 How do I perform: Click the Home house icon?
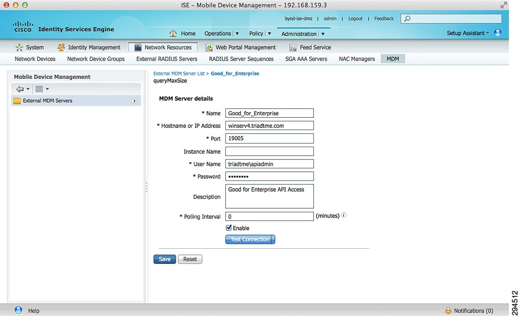coord(173,33)
